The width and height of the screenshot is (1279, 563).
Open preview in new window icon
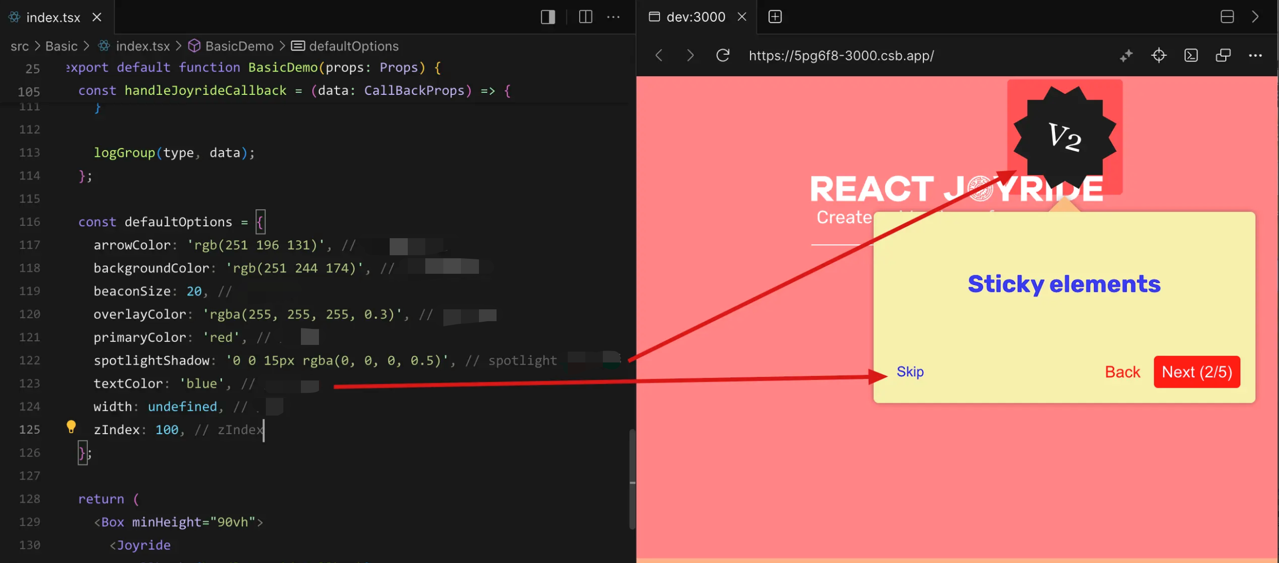[1223, 55]
